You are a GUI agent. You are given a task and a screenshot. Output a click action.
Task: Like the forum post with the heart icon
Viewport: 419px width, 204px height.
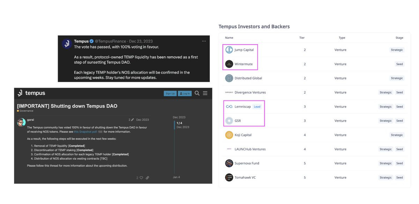click(x=141, y=178)
